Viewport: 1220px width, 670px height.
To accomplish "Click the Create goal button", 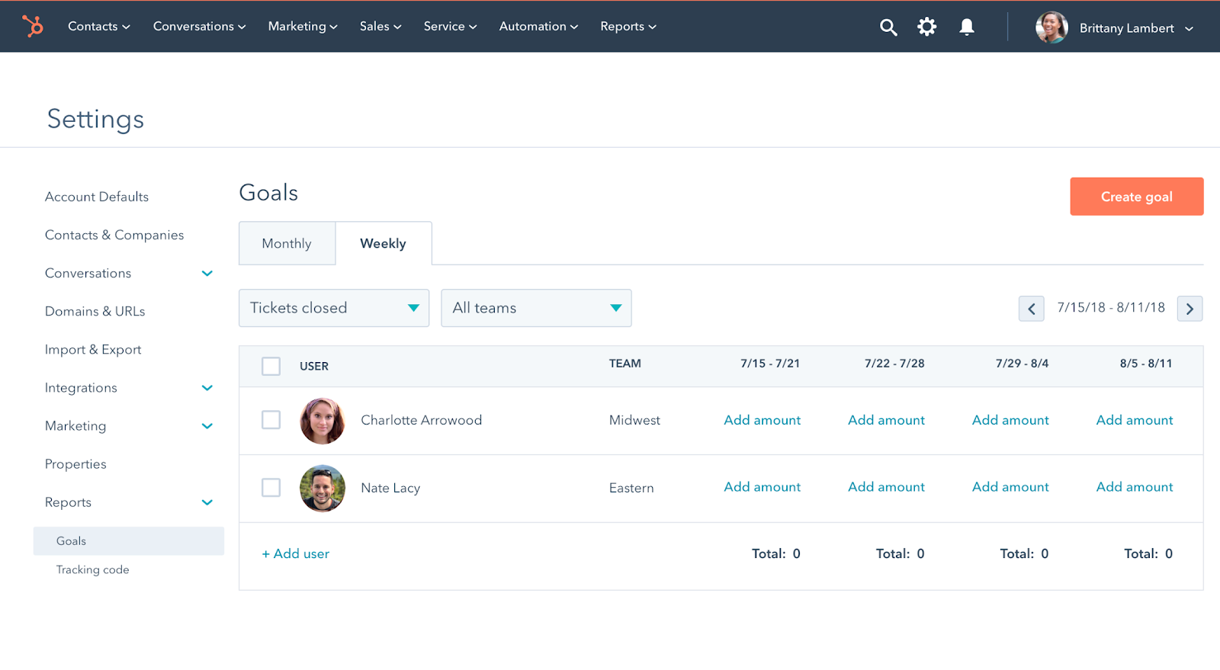I will point(1137,197).
